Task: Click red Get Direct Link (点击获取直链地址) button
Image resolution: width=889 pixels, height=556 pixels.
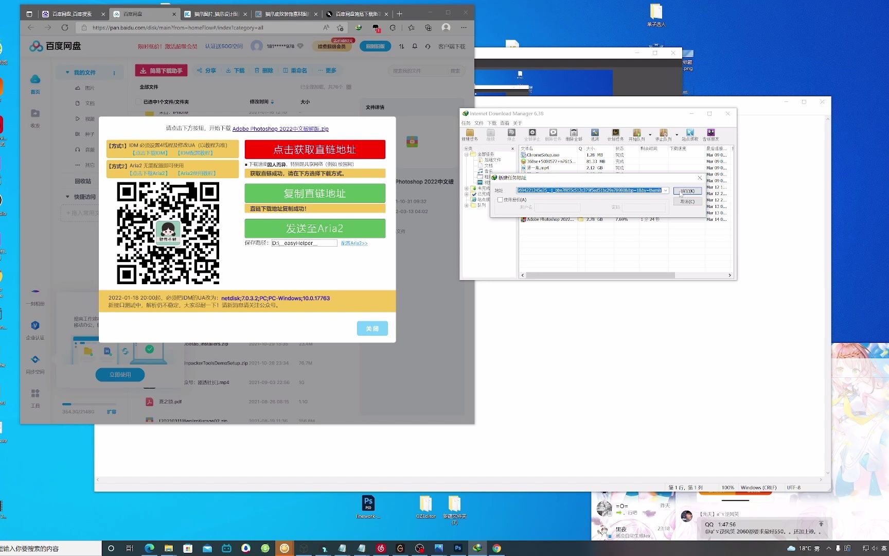Action: click(315, 149)
